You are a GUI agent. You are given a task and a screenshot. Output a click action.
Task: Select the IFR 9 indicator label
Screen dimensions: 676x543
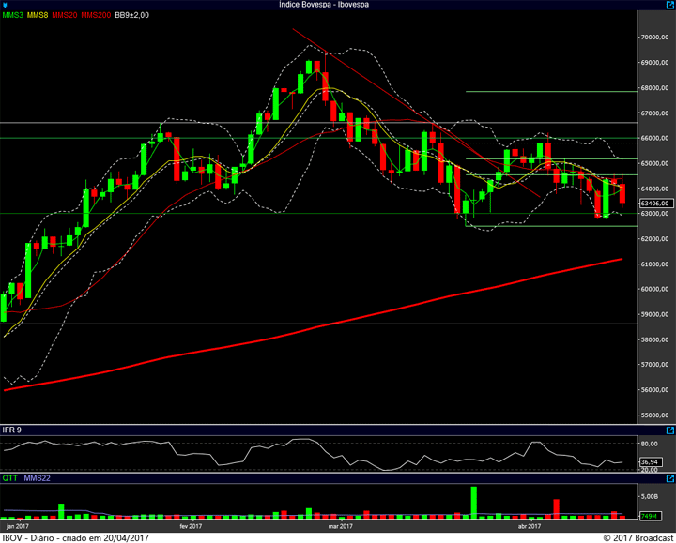[x=11, y=430]
